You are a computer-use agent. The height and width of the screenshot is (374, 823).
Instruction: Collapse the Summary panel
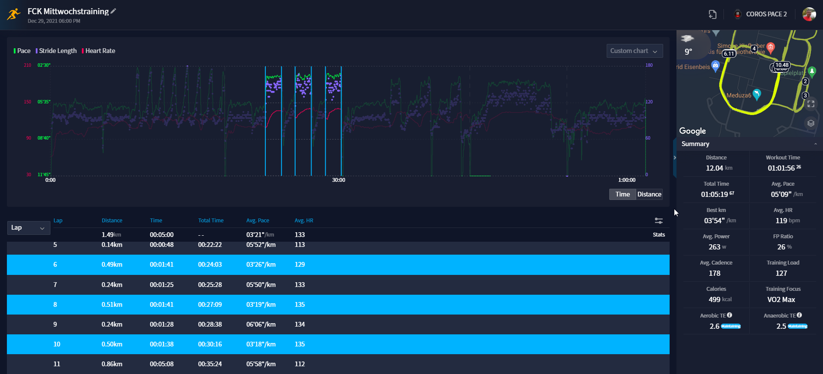click(x=815, y=144)
